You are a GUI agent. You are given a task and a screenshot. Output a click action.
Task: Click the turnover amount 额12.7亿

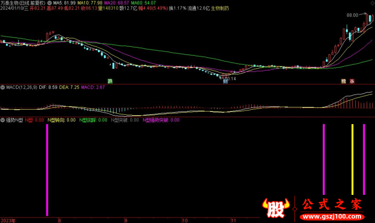128,8
